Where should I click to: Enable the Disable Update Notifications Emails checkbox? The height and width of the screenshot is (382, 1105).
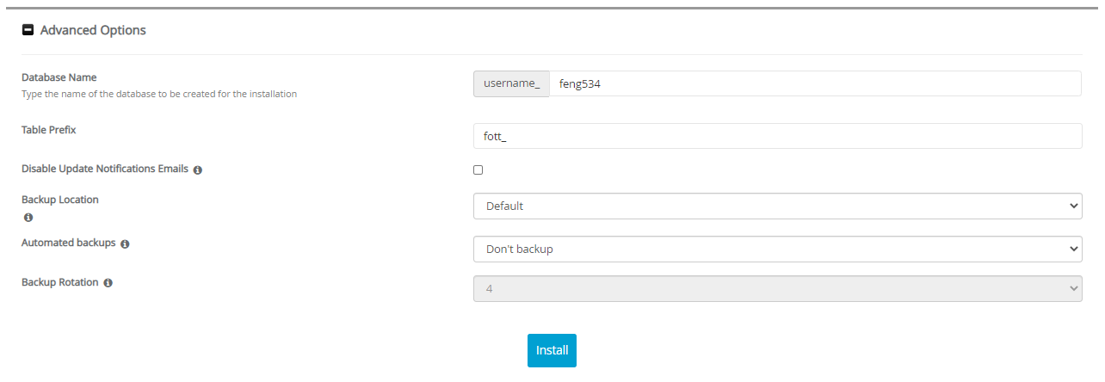pyautogui.click(x=478, y=169)
